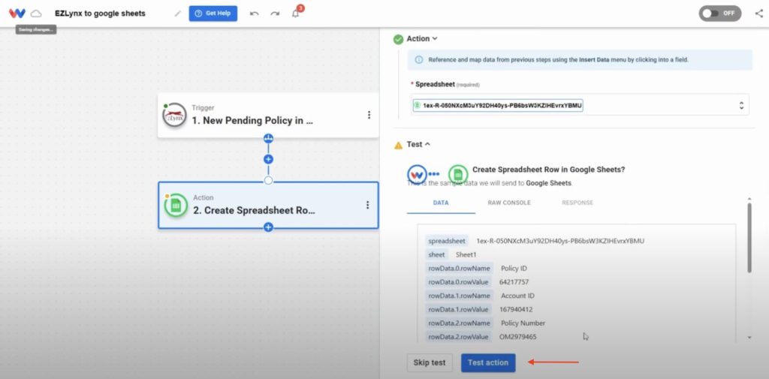
Task: Click the Test warning triangle icon
Action: point(398,145)
